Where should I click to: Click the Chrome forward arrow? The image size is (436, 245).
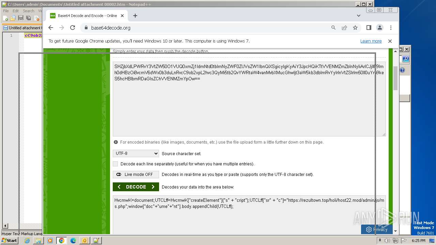point(62,28)
